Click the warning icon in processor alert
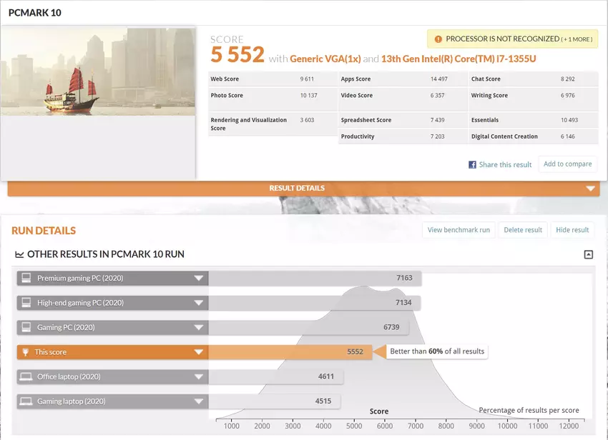 coord(438,39)
